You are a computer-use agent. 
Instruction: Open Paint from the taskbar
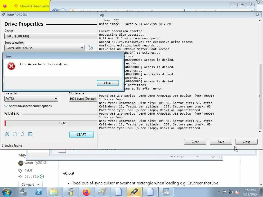(102, 192)
